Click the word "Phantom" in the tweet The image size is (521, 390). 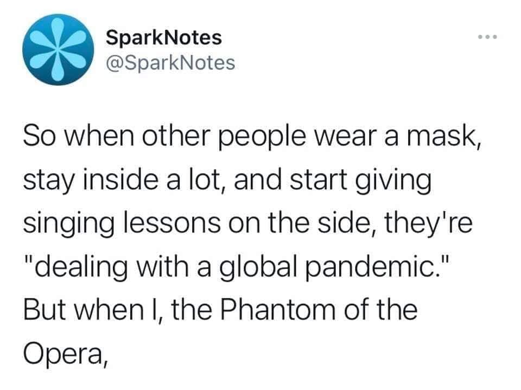278,309
